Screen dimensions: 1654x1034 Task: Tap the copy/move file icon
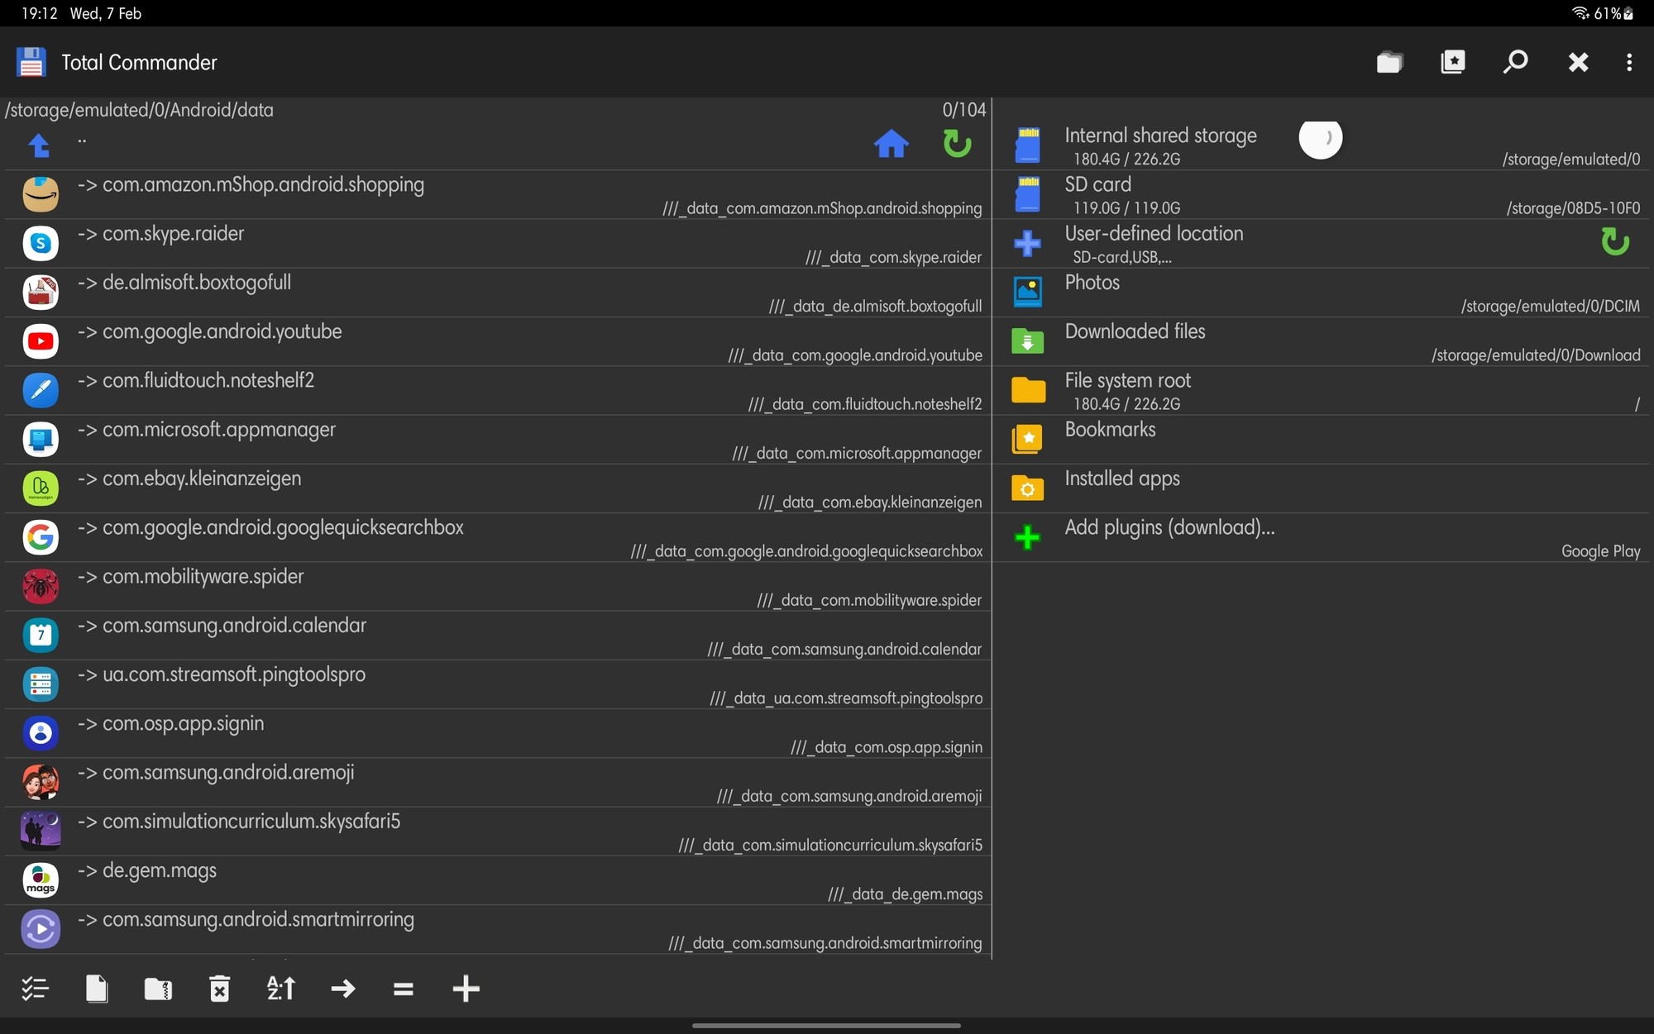pyautogui.click(x=97, y=989)
